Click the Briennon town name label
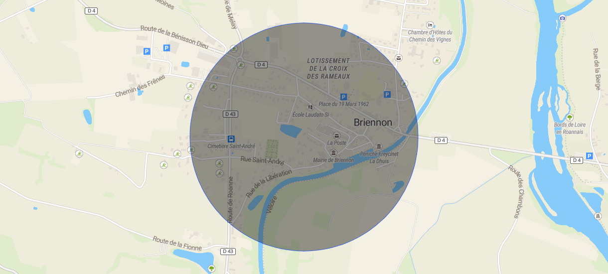Viewport: 608px width, 274px height. coord(373,123)
